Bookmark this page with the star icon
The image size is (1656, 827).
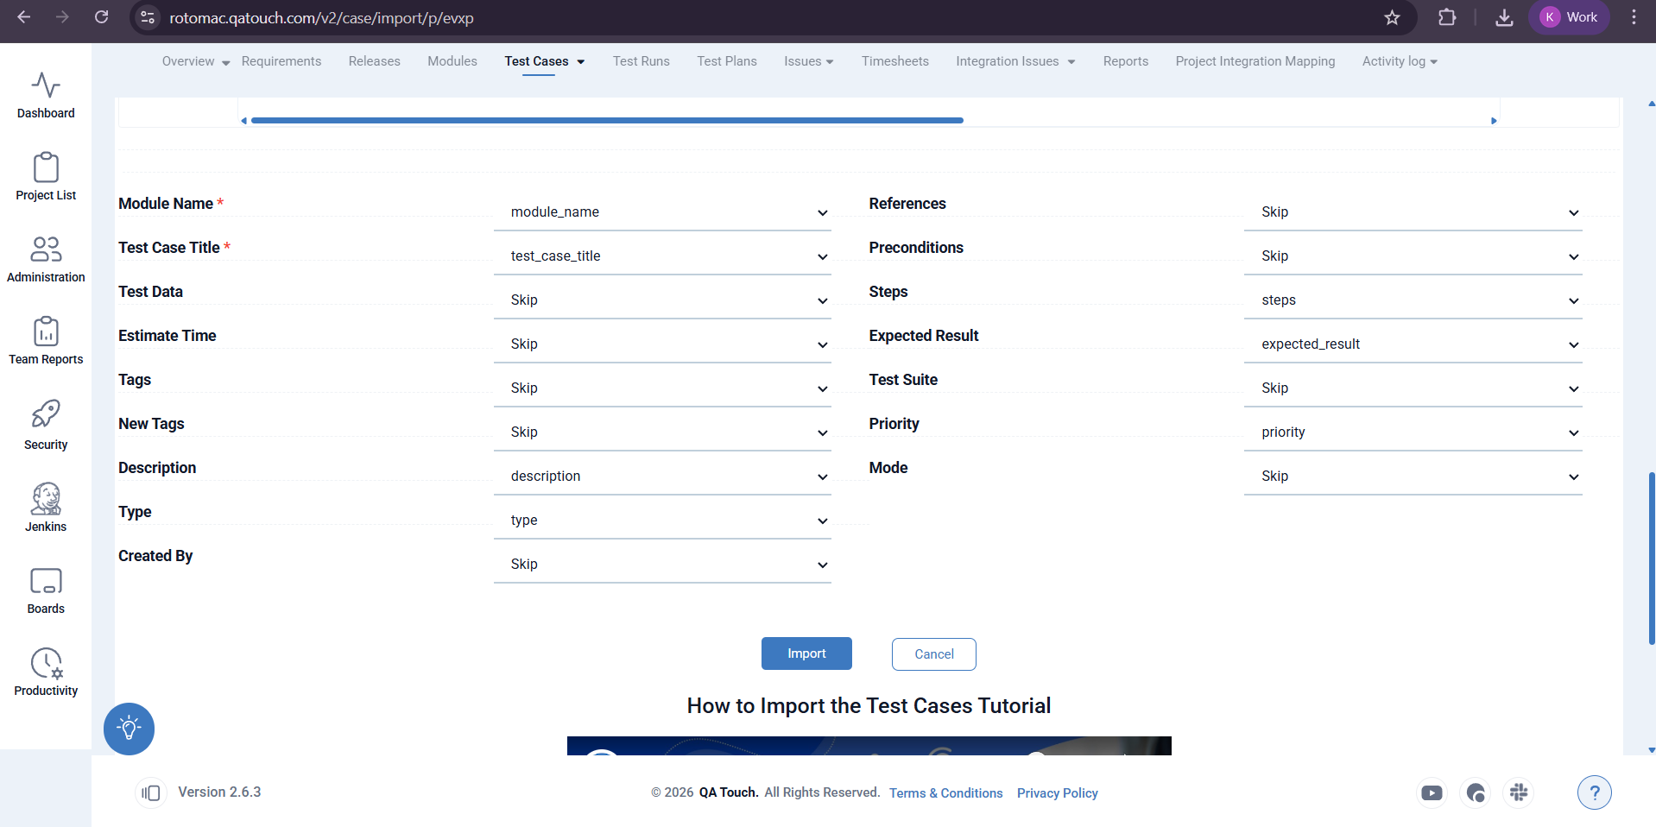(1392, 17)
